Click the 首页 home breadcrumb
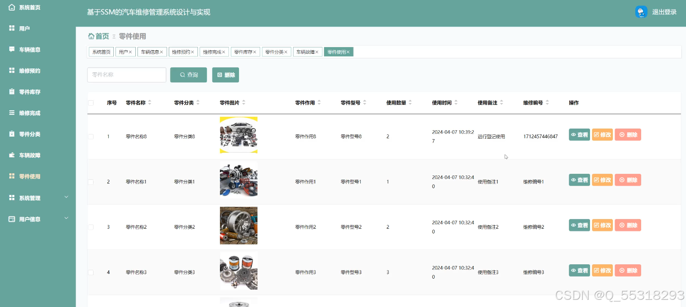The image size is (686, 307). coord(99,36)
